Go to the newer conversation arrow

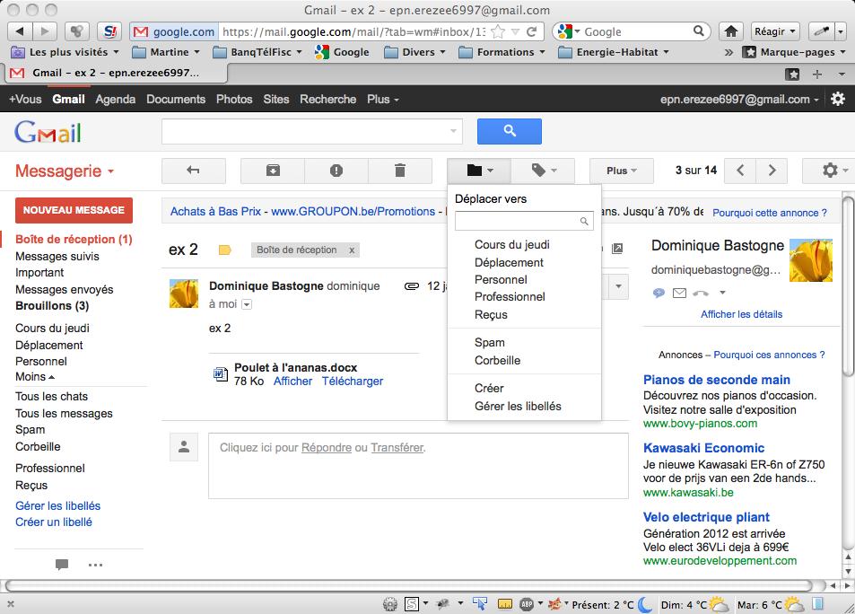coord(740,171)
